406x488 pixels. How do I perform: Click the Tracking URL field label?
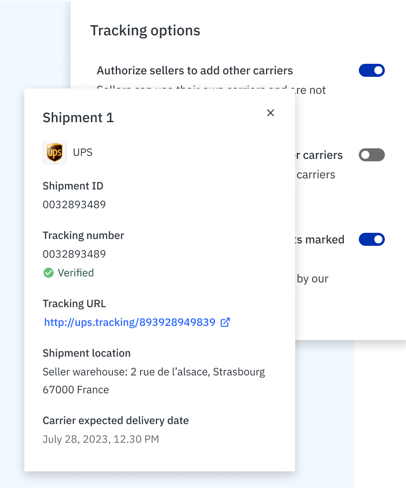pos(74,304)
